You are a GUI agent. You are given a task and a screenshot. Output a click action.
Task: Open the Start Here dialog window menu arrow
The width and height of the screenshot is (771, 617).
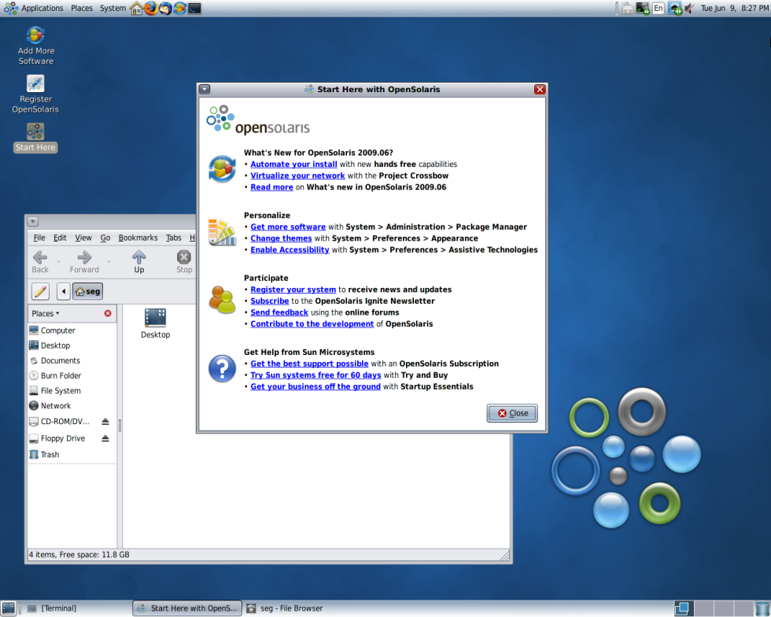click(204, 89)
